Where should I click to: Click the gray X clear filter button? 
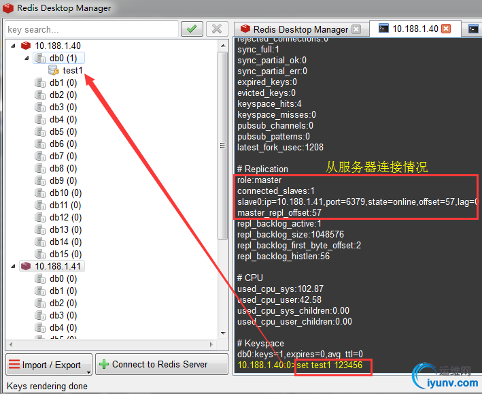(x=217, y=29)
